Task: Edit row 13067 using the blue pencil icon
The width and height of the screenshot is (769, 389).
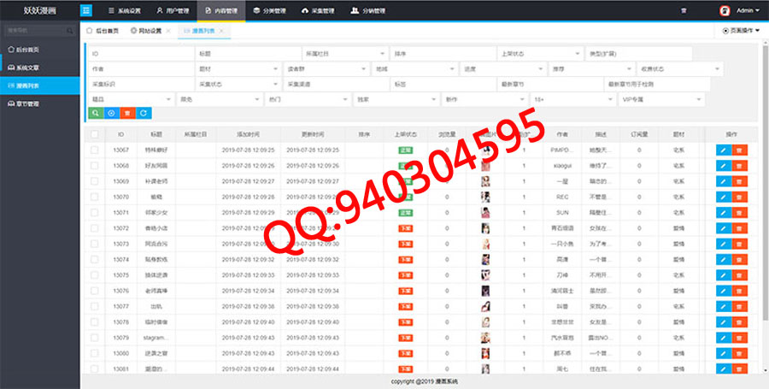Action: pyautogui.click(x=723, y=150)
